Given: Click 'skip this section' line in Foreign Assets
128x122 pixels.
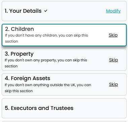Looking at the screenshot, I should (x=19, y=91).
